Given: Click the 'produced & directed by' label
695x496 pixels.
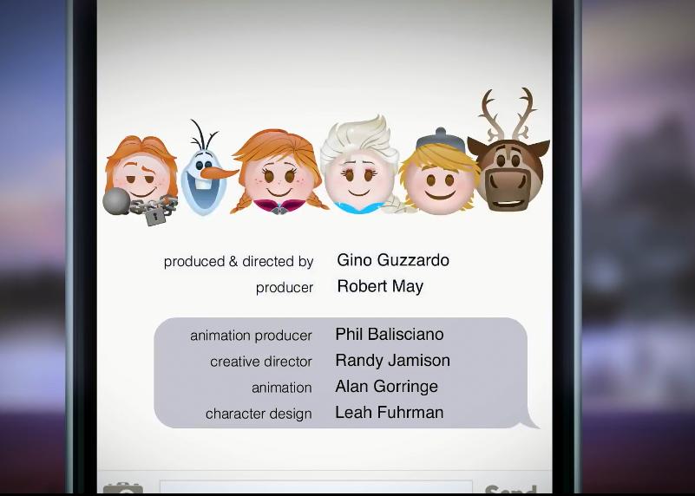Looking at the screenshot, I should click(239, 262).
